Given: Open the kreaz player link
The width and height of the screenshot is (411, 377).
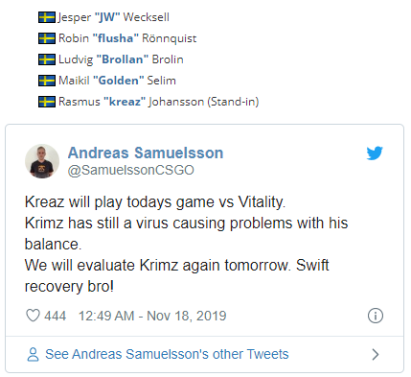Looking at the screenshot, I should coord(125,102).
